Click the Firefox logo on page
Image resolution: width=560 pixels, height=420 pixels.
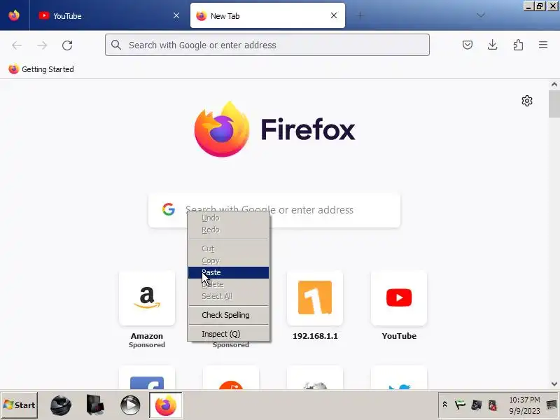click(222, 129)
